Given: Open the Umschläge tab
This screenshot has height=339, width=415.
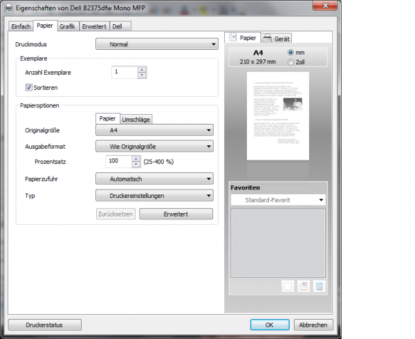Looking at the screenshot, I should [136, 119].
